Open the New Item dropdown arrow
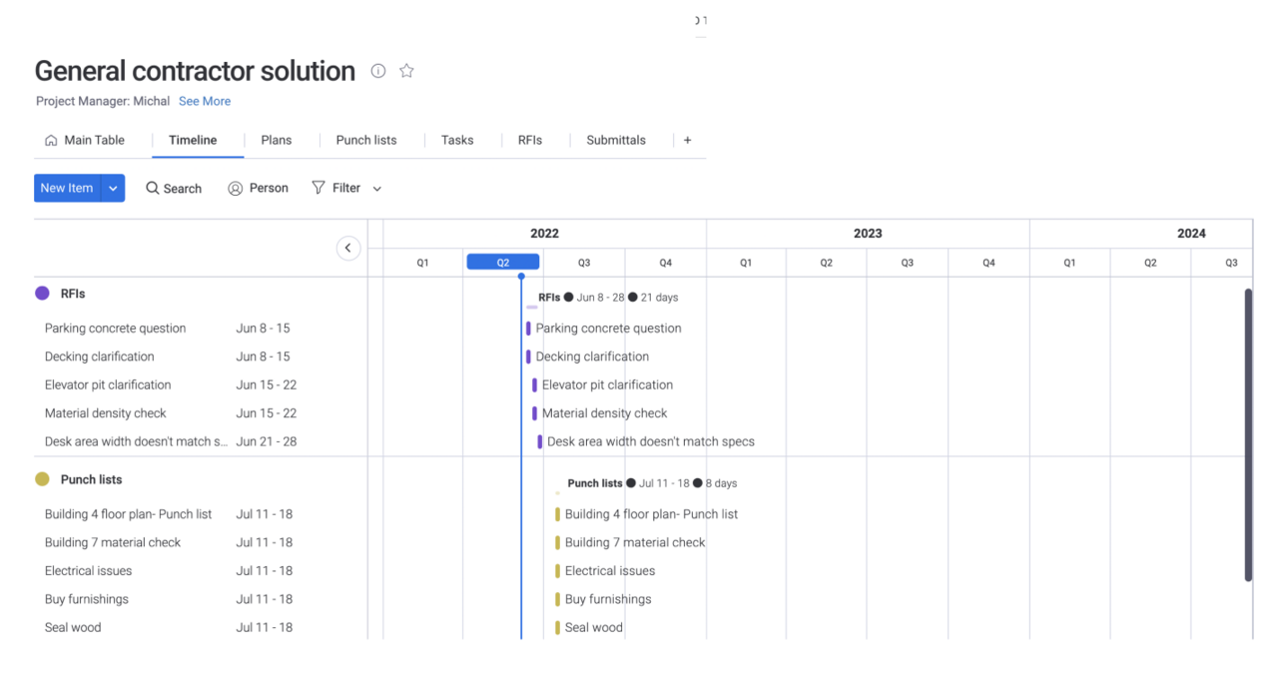This screenshot has width=1278, height=699. click(x=113, y=188)
